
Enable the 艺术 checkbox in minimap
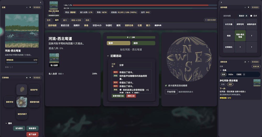tap(251, 16)
